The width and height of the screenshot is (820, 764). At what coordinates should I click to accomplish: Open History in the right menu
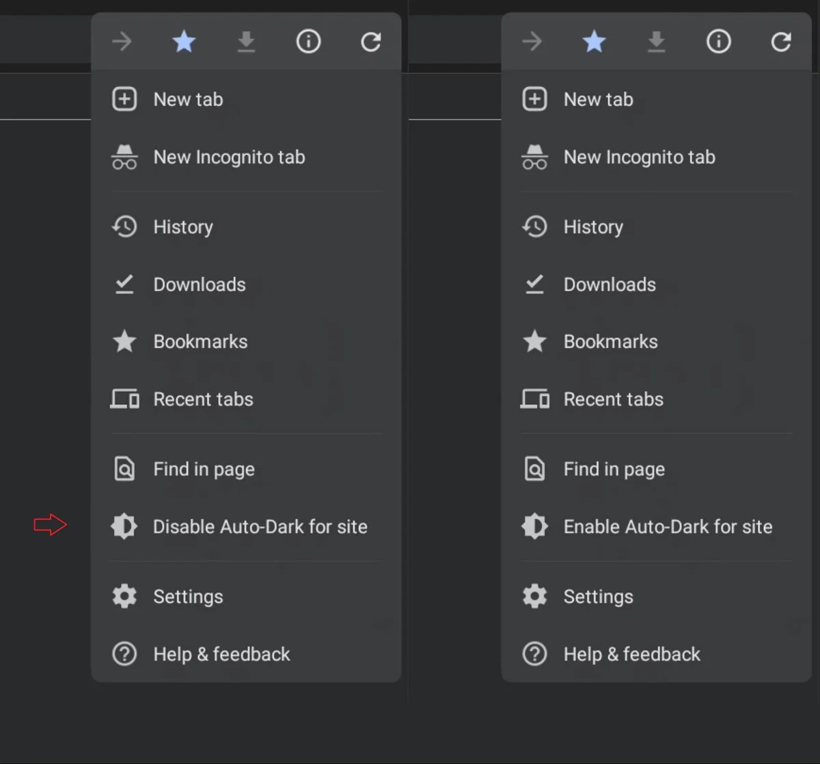[x=656, y=226]
